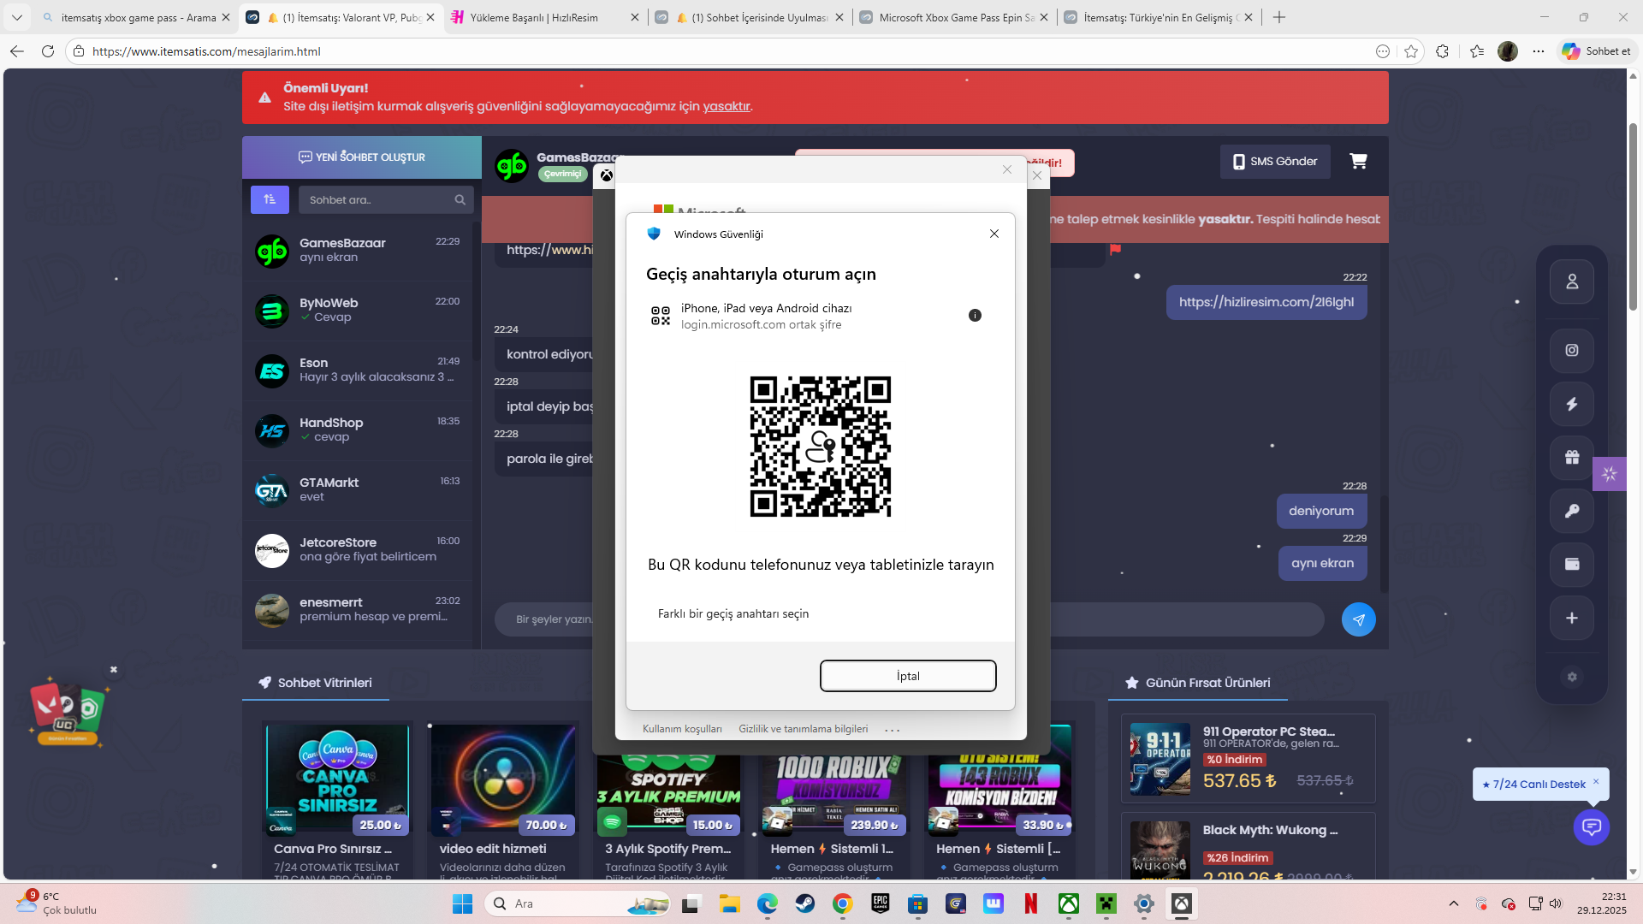Open the three-dots menu in Microsoft sign-in footer
This screenshot has height=924, width=1643.
[893, 730]
